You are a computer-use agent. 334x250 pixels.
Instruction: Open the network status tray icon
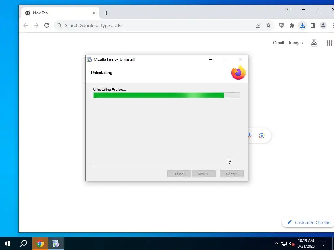(284, 243)
